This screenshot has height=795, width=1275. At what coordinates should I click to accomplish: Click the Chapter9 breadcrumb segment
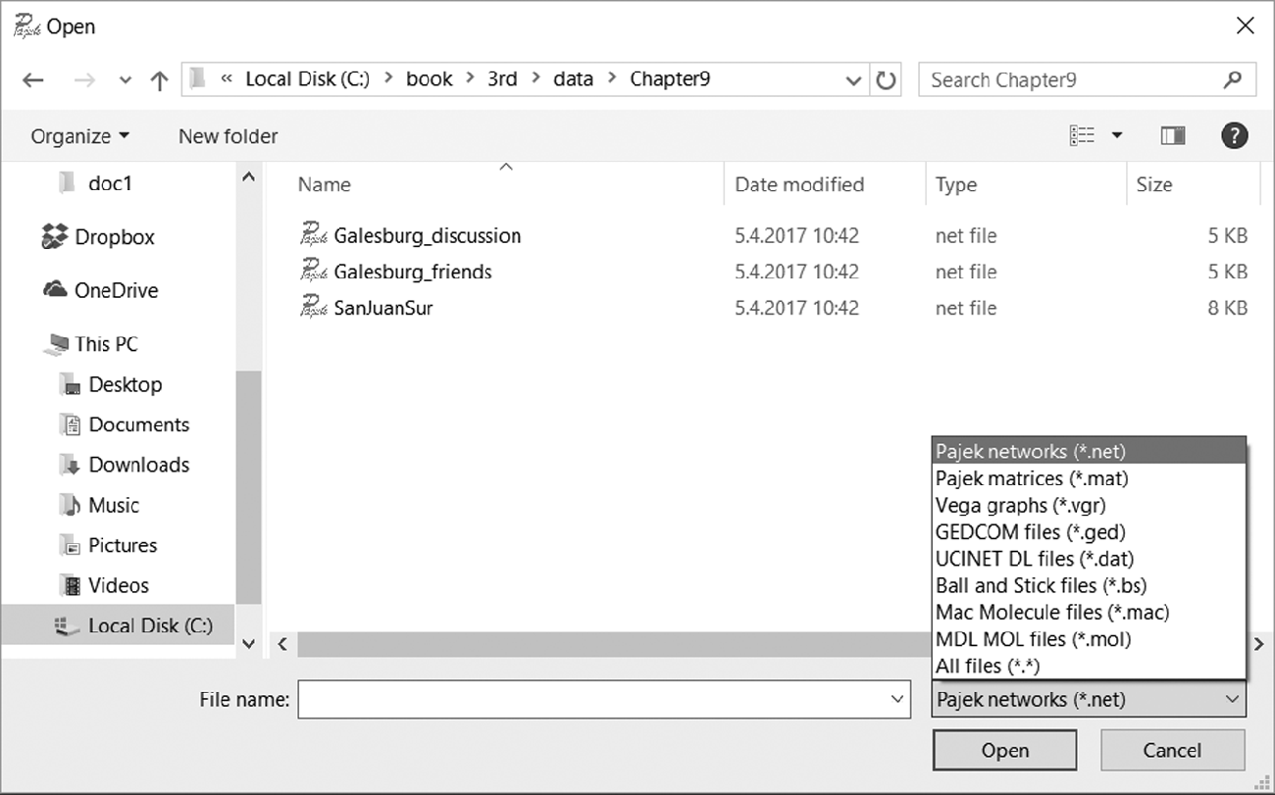click(670, 79)
